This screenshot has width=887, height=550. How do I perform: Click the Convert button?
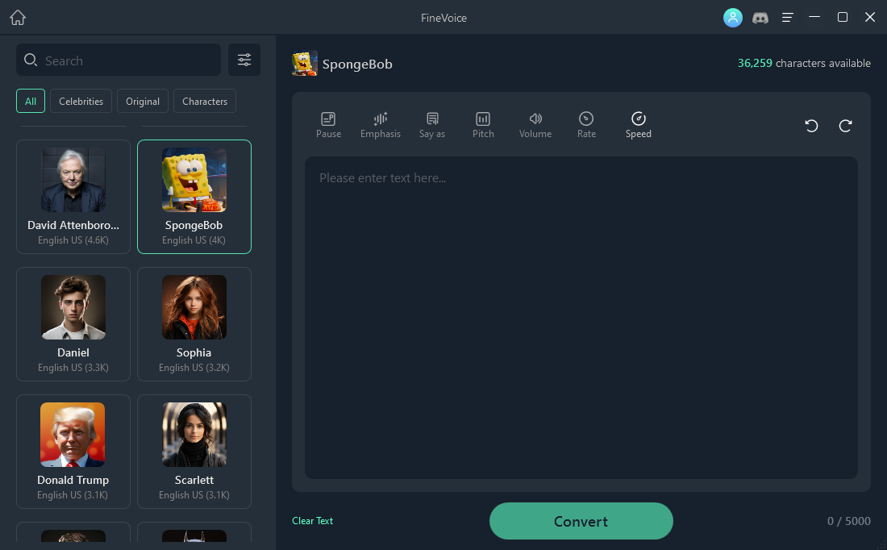(x=581, y=521)
